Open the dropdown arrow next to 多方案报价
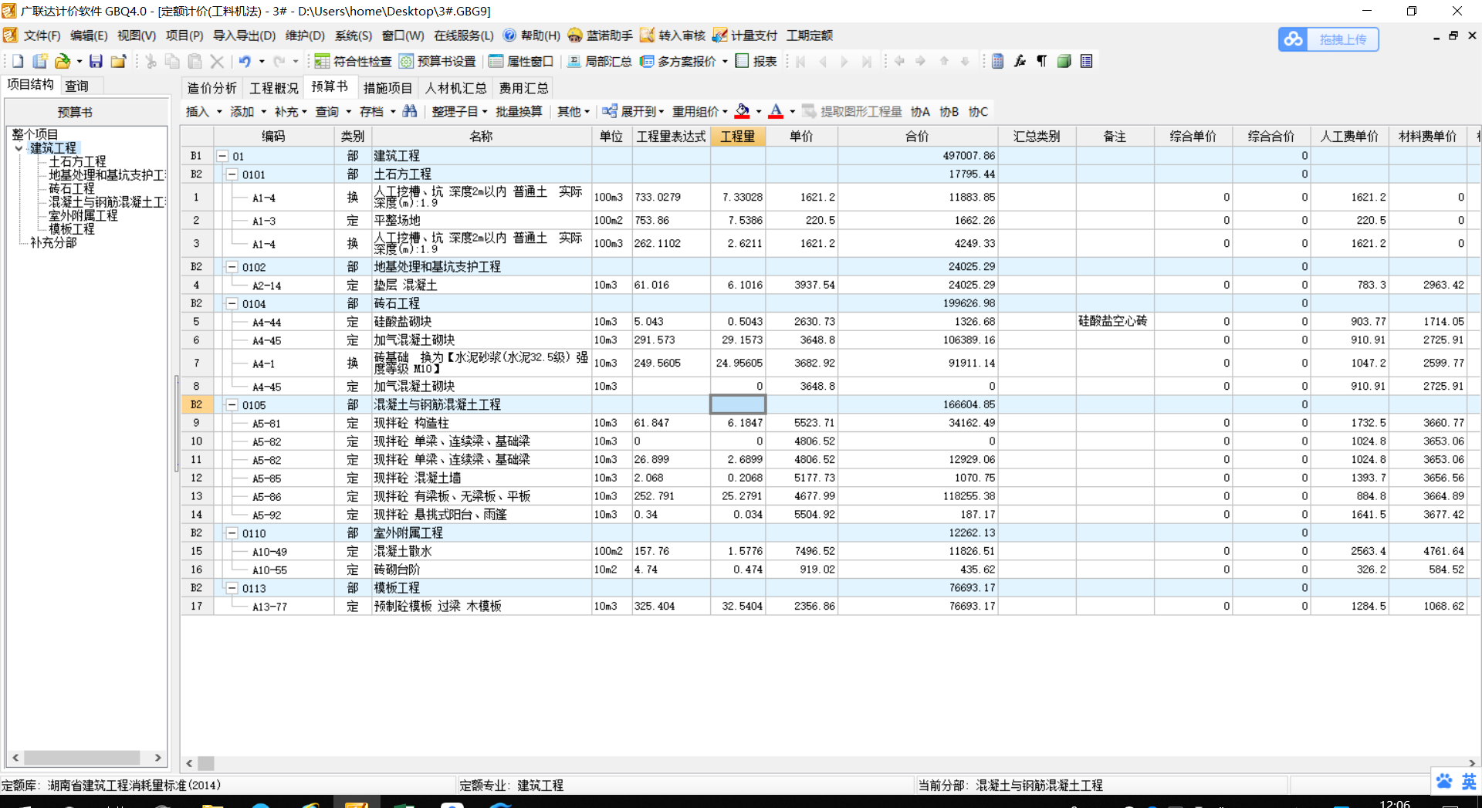The width and height of the screenshot is (1482, 808). 725,62
